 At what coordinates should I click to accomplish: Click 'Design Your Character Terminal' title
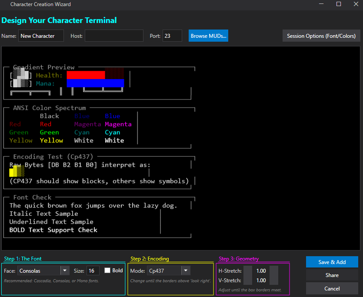[x=59, y=20]
